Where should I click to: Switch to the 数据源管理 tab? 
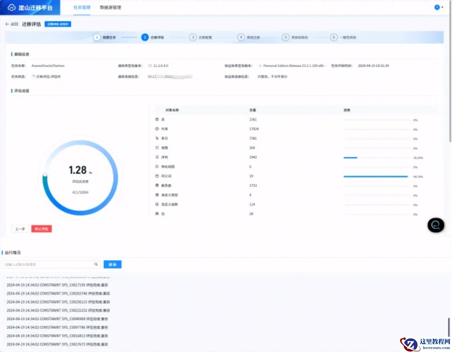click(x=111, y=7)
